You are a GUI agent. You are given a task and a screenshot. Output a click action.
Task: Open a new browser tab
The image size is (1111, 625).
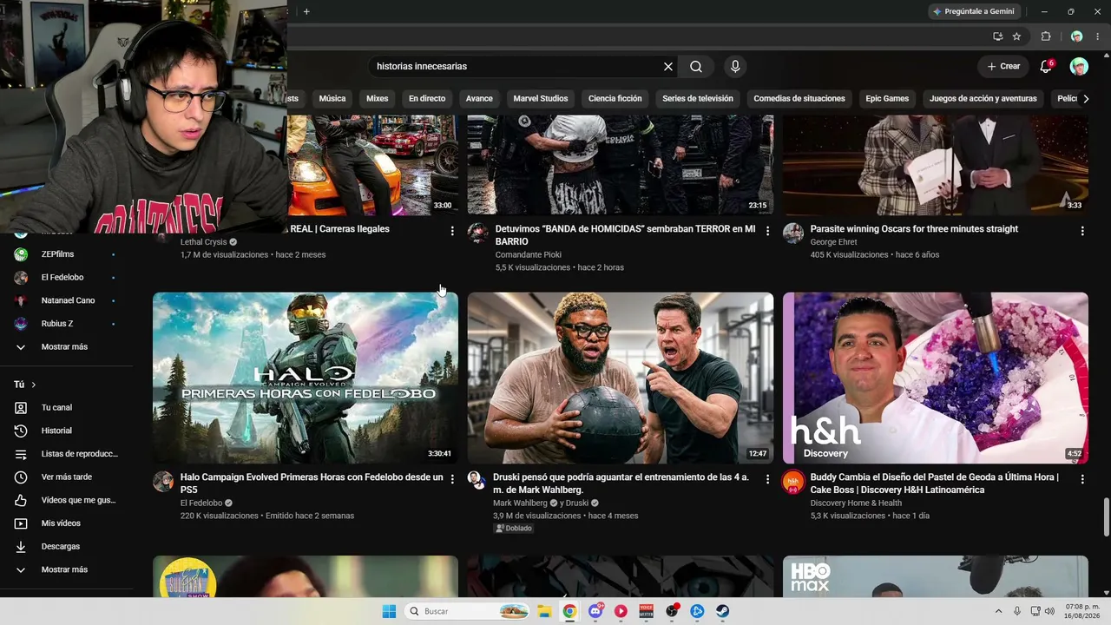click(306, 11)
